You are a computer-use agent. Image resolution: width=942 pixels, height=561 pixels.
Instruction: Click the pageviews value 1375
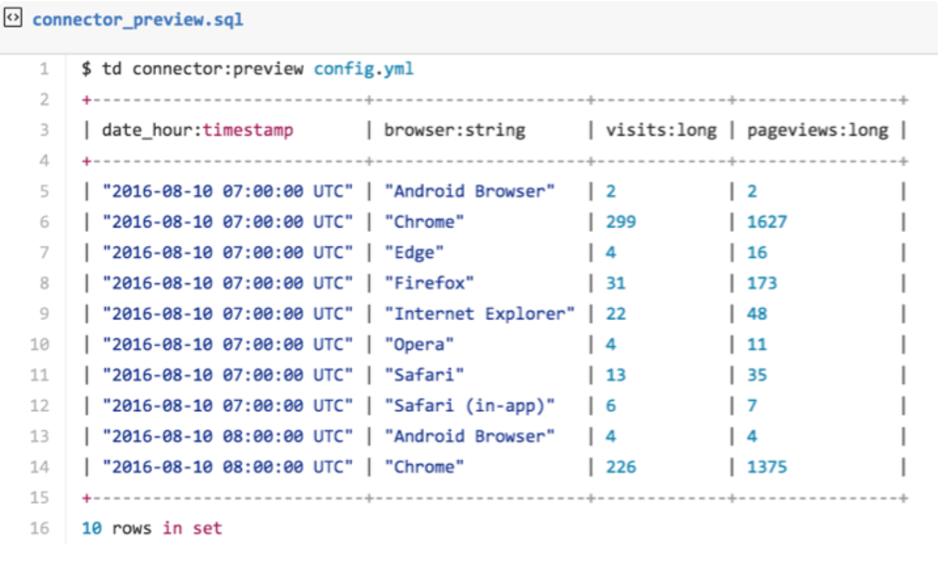coord(767,467)
